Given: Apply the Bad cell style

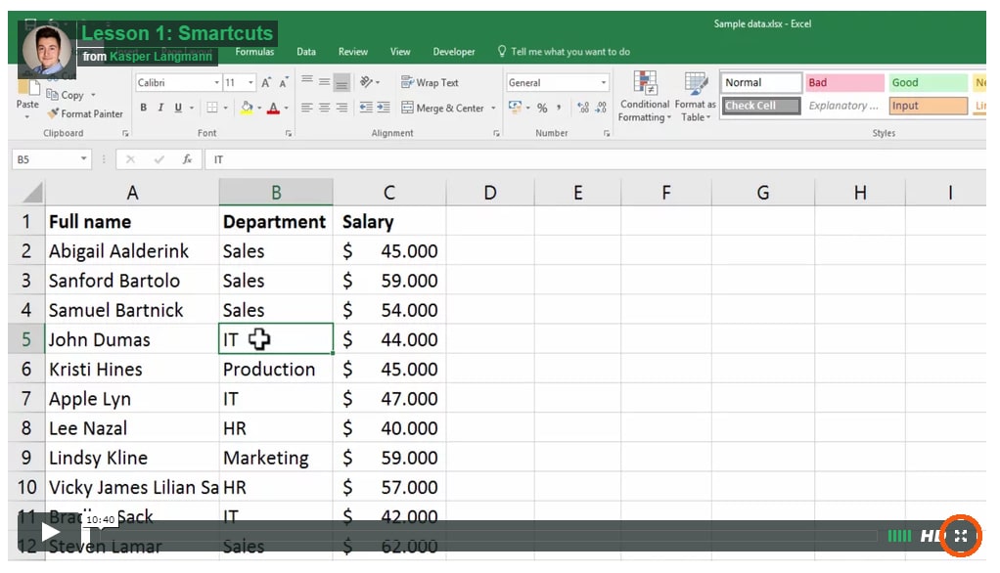Looking at the screenshot, I should [x=844, y=82].
